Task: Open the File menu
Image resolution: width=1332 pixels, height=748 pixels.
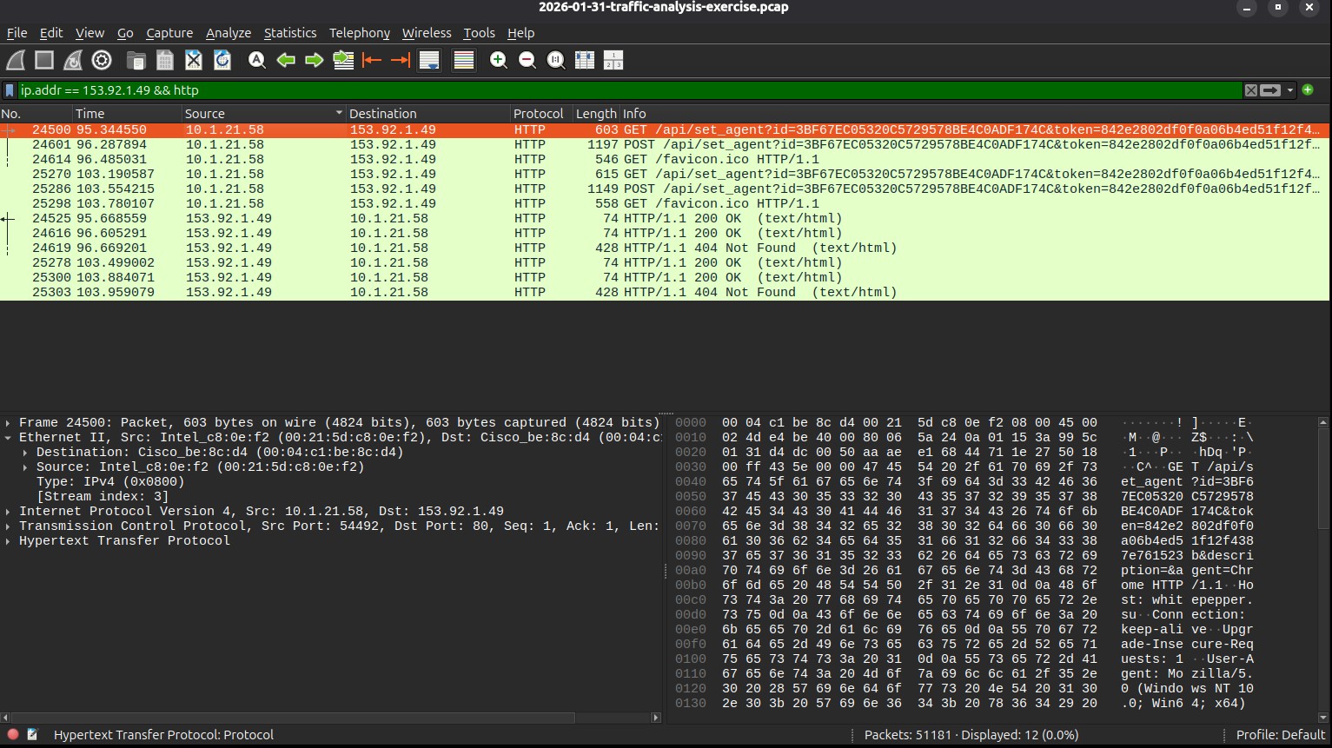Action: pos(17,33)
